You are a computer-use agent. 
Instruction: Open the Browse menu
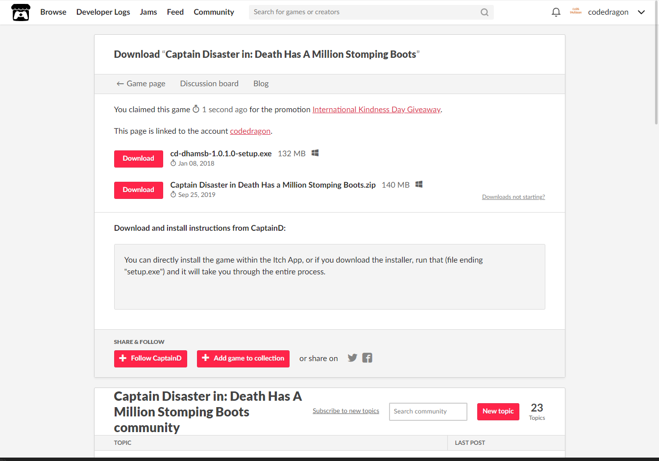[53, 12]
